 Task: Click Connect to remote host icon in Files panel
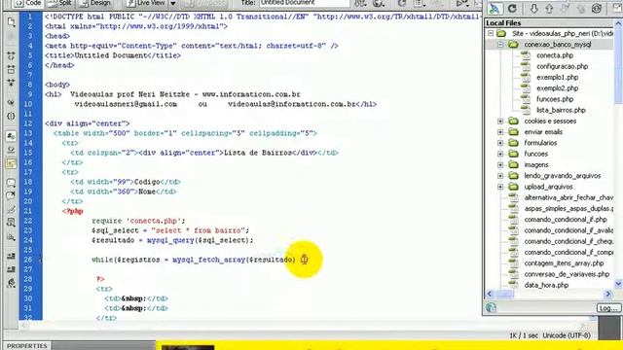click(495, 9)
